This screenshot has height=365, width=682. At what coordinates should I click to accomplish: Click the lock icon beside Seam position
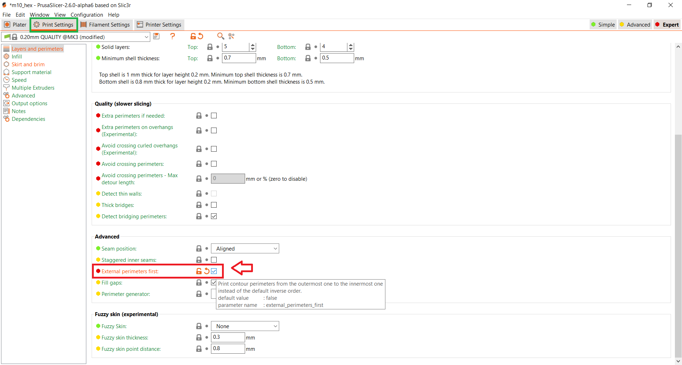(199, 248)
